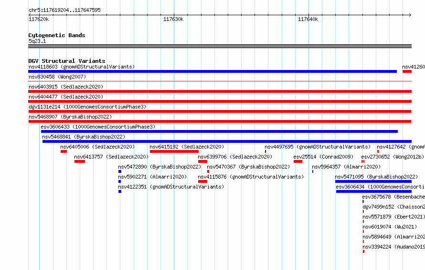This screenshot has height=270, width=425.
Task: Open nsv5468907 (ByrskaBishop2022) entry
Action: 70,117
